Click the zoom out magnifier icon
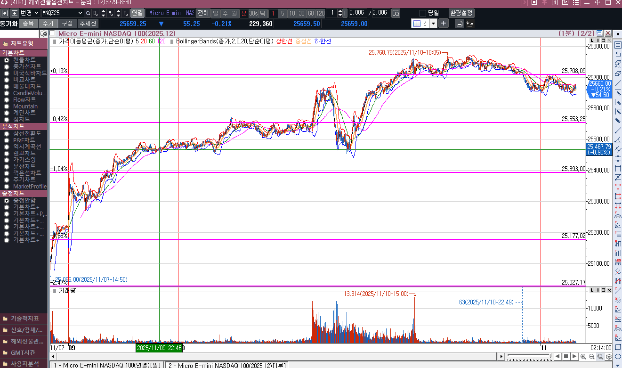 click(x=592, y=357)
